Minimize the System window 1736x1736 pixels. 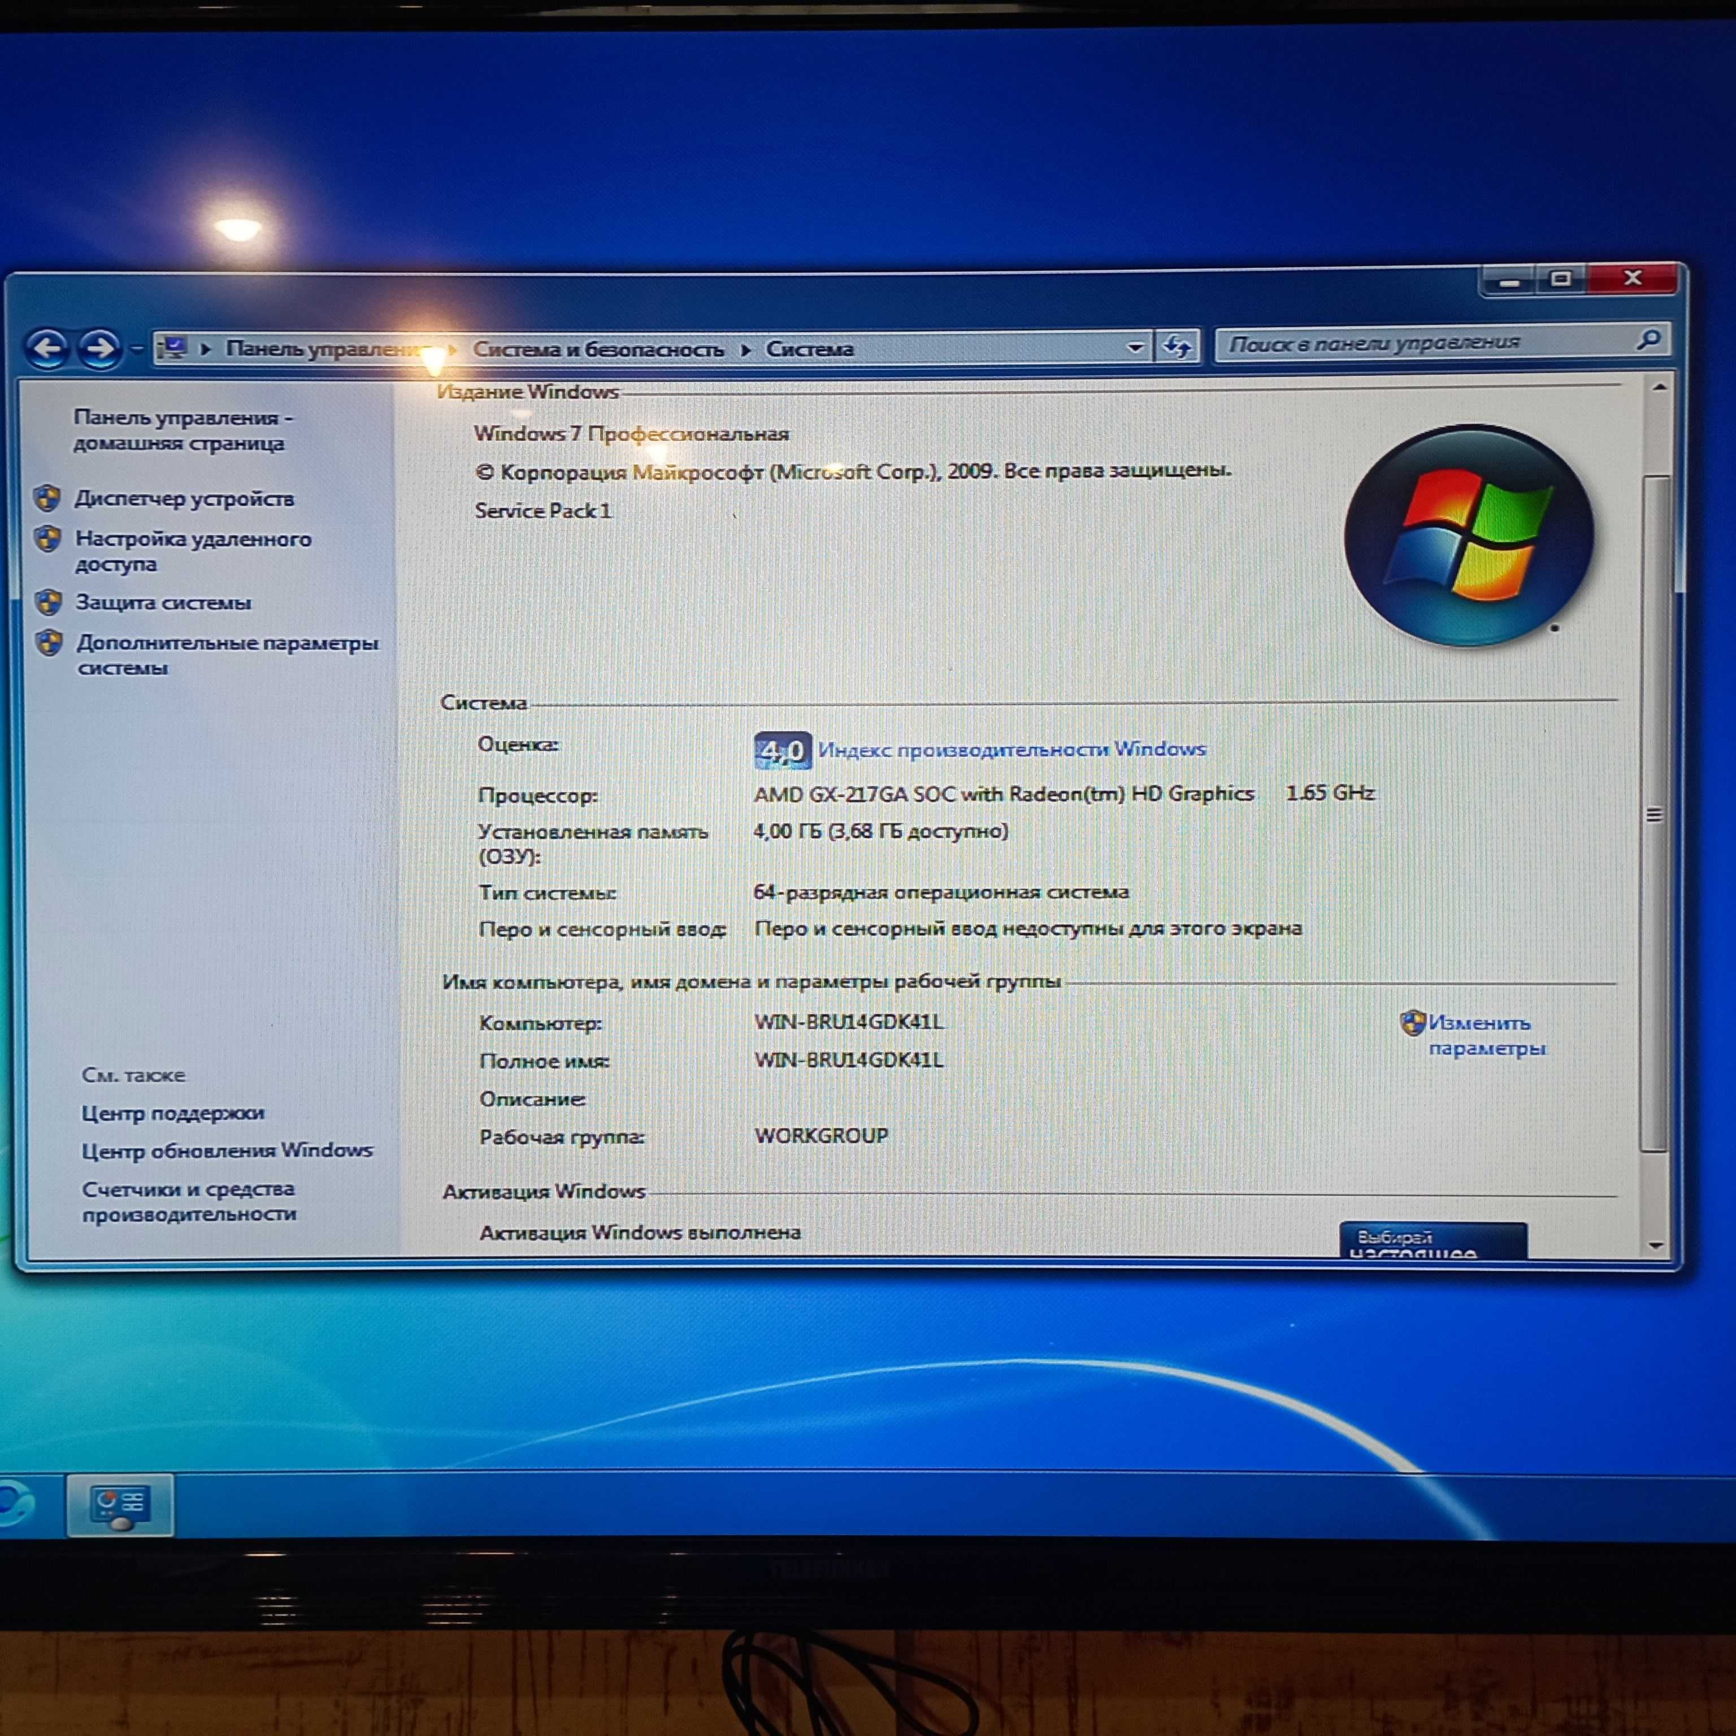click(1509, 281)
